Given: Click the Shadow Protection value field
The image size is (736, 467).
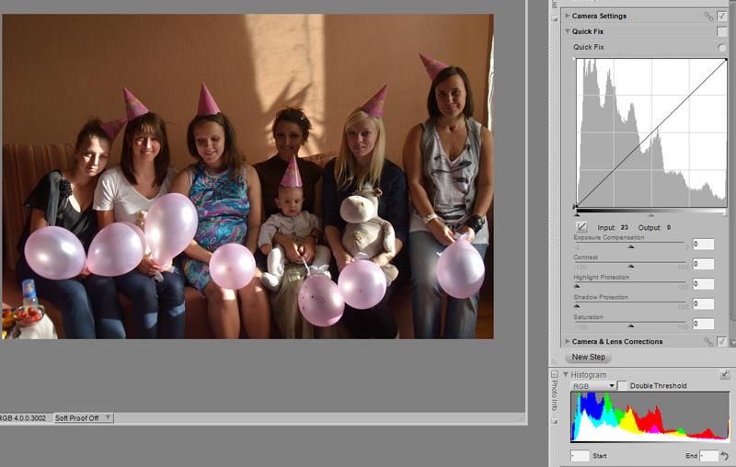Looking at the screenshot, I should (x=703, y=304).
